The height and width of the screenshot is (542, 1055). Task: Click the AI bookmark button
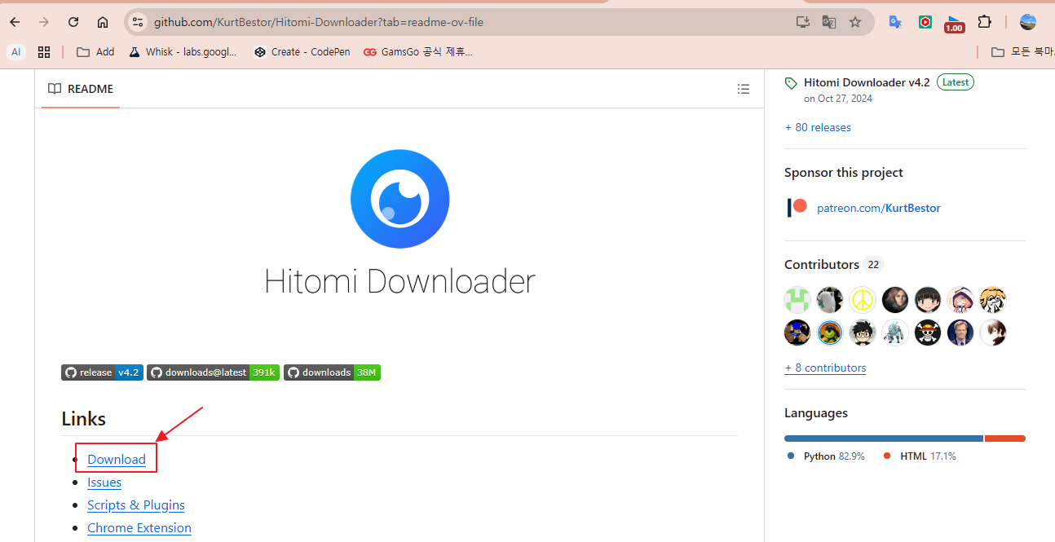[15, 51]
